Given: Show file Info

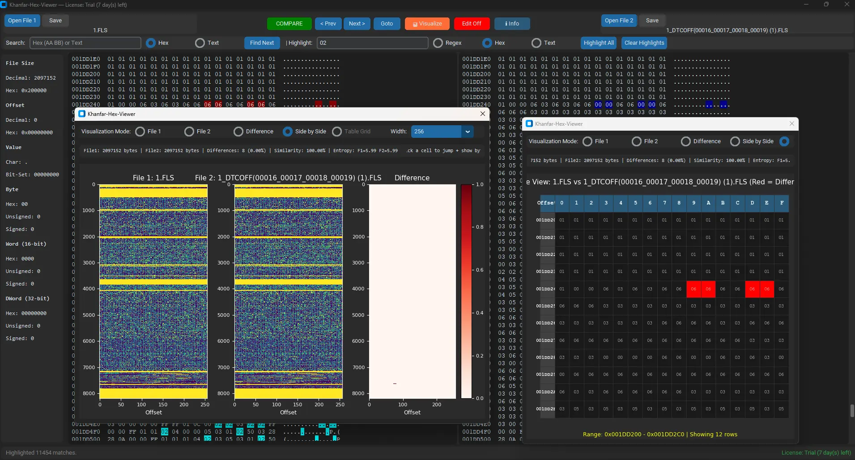Looking at the screenshot, I should [512, 23].
